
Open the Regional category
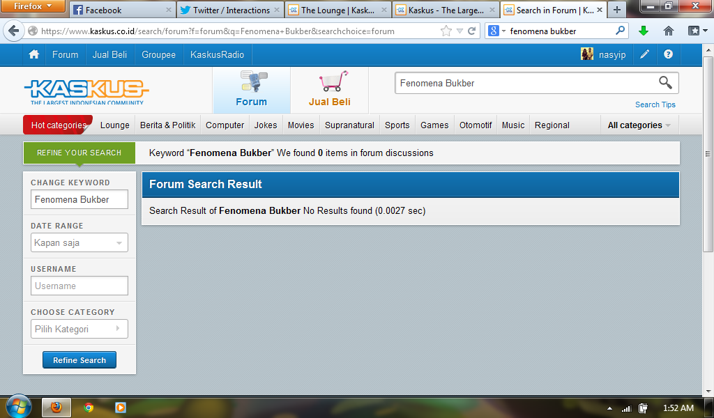coord(552,125)
